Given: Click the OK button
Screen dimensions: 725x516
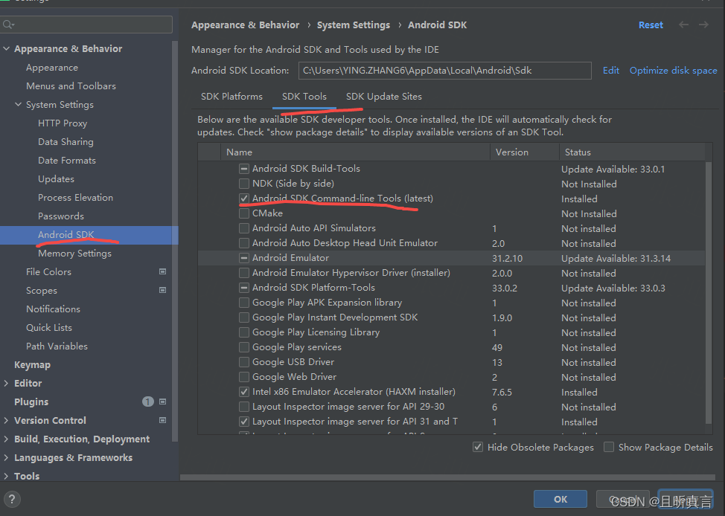Looking at the screenshot, I should (x=560, y=499).
